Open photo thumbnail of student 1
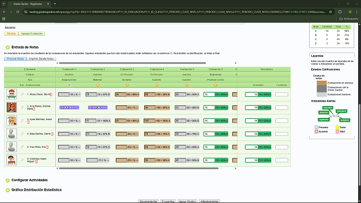 pyautogui.click(x=11, y=94)
